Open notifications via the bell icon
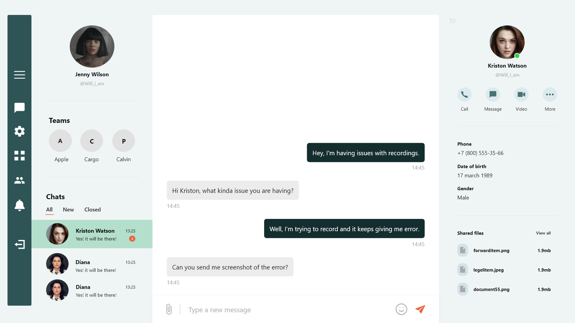This screenshot has width=575, height=323. (x=19, y=205)
